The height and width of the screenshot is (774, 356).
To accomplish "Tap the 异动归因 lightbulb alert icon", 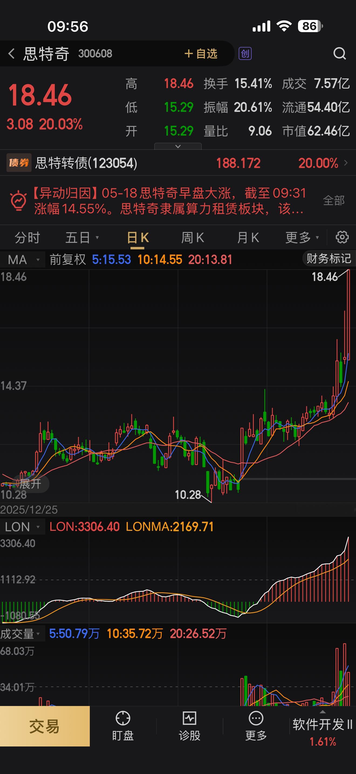I will coord(19,201).
